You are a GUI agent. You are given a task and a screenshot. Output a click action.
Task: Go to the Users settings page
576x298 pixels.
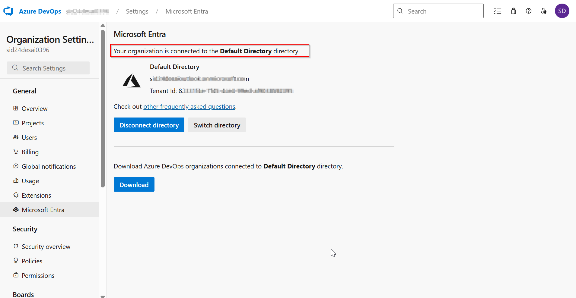49,137
